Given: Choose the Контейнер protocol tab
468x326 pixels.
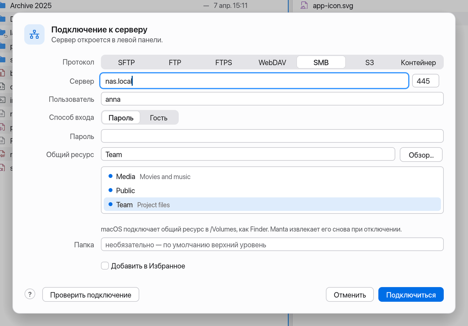Looking at the screenshot, I should (418, 62).
